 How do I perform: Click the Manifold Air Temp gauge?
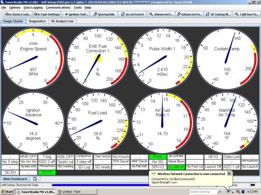(x=227, y=123)
